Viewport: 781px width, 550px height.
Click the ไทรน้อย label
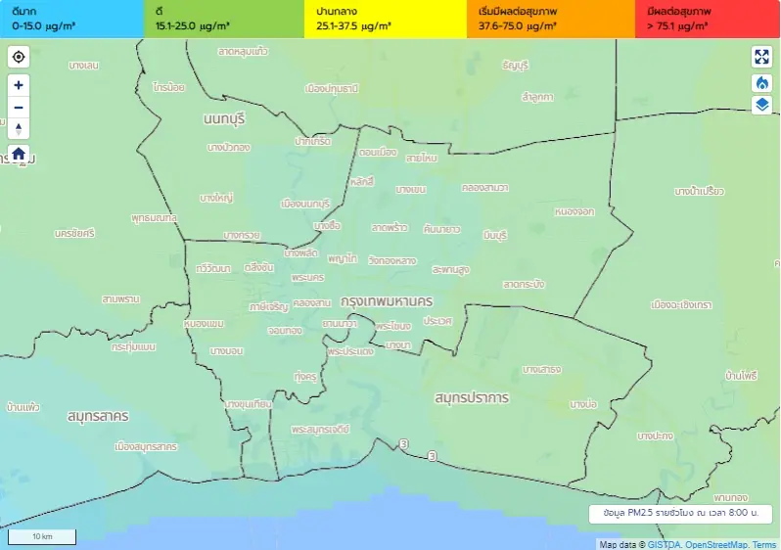(x=169, y=87)
